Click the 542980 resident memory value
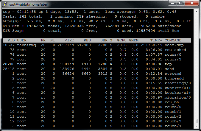Image resolution: width=201 pixels, height=131 pixels. (84, 45)
